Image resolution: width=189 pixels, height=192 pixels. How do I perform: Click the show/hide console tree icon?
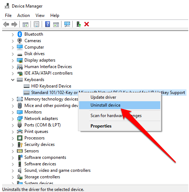(x=26, y=24)
